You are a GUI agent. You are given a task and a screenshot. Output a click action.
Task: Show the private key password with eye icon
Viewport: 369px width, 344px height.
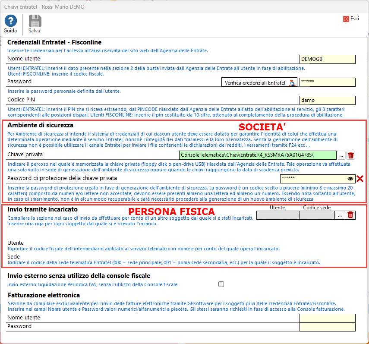[350, 179]
